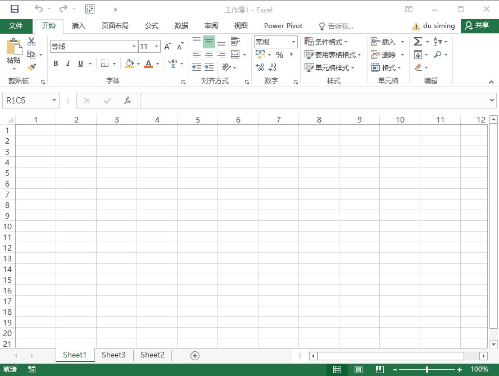Click the Cut scissors icon

point(31,42)
